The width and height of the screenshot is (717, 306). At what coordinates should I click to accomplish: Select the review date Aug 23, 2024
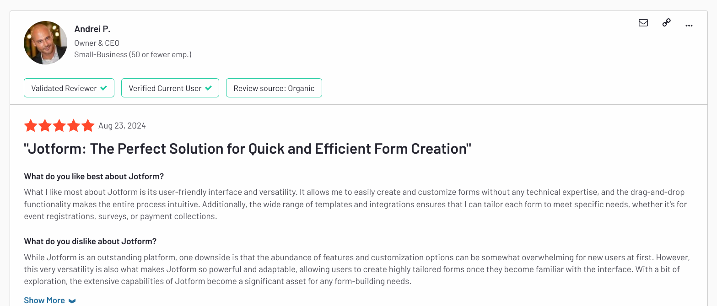122,125
